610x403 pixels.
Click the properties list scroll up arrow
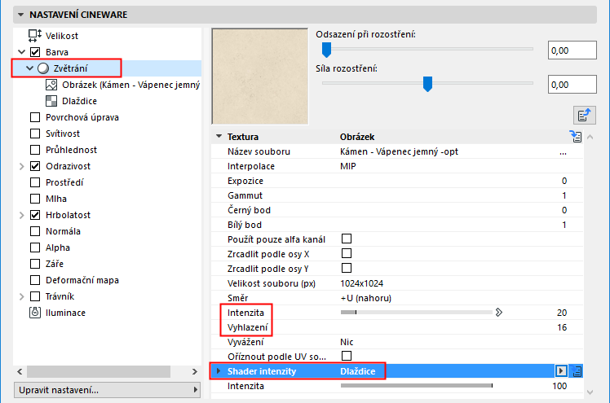point(590,137)
